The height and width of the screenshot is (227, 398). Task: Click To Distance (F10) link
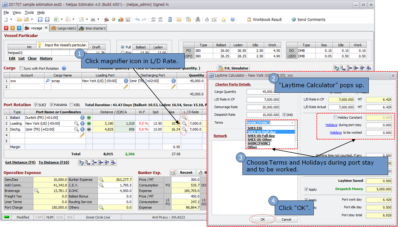pos(54,162)
